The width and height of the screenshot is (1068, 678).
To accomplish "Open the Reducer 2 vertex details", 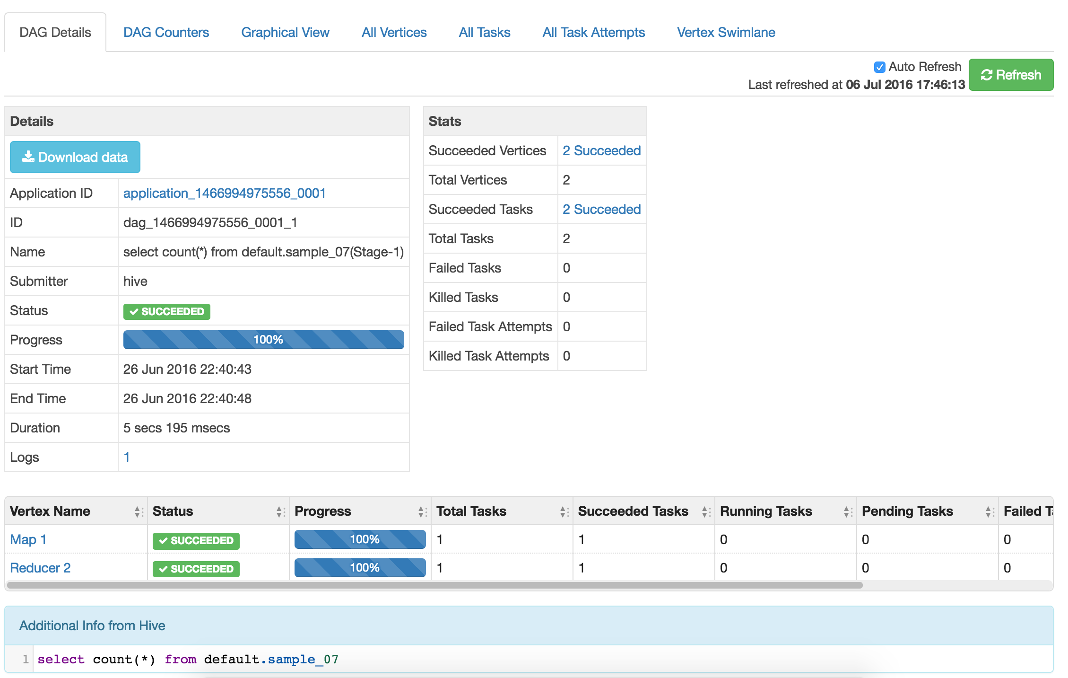I will click(40, 568).
